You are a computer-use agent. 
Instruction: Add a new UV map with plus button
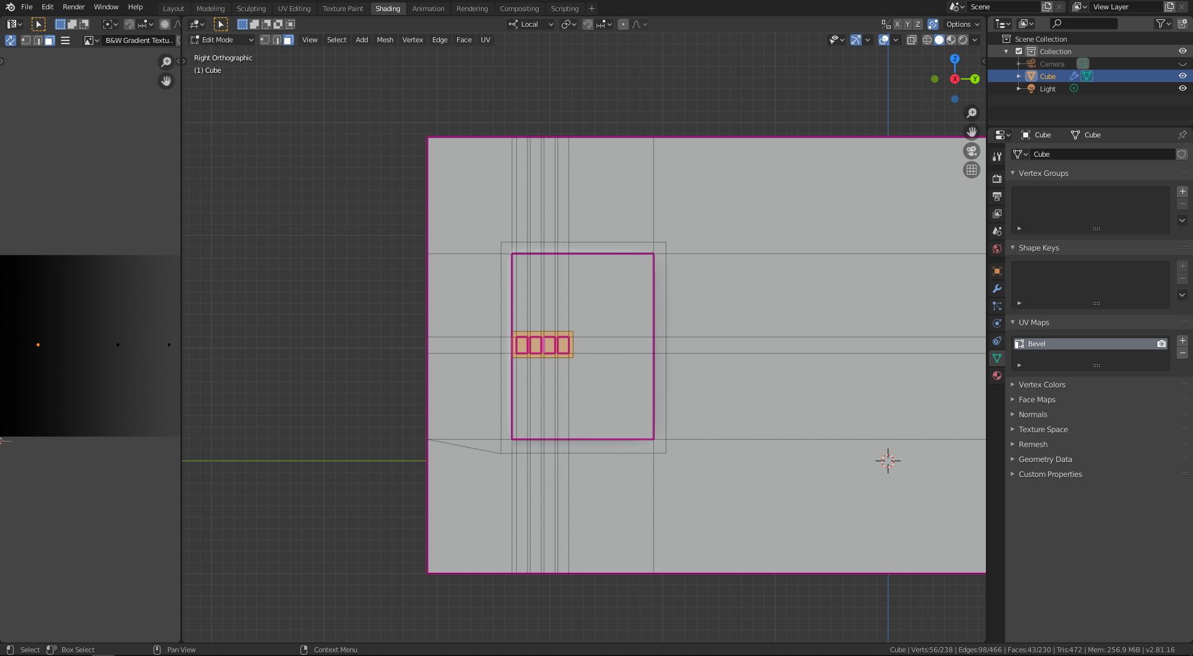click(x=1182, y=341)
